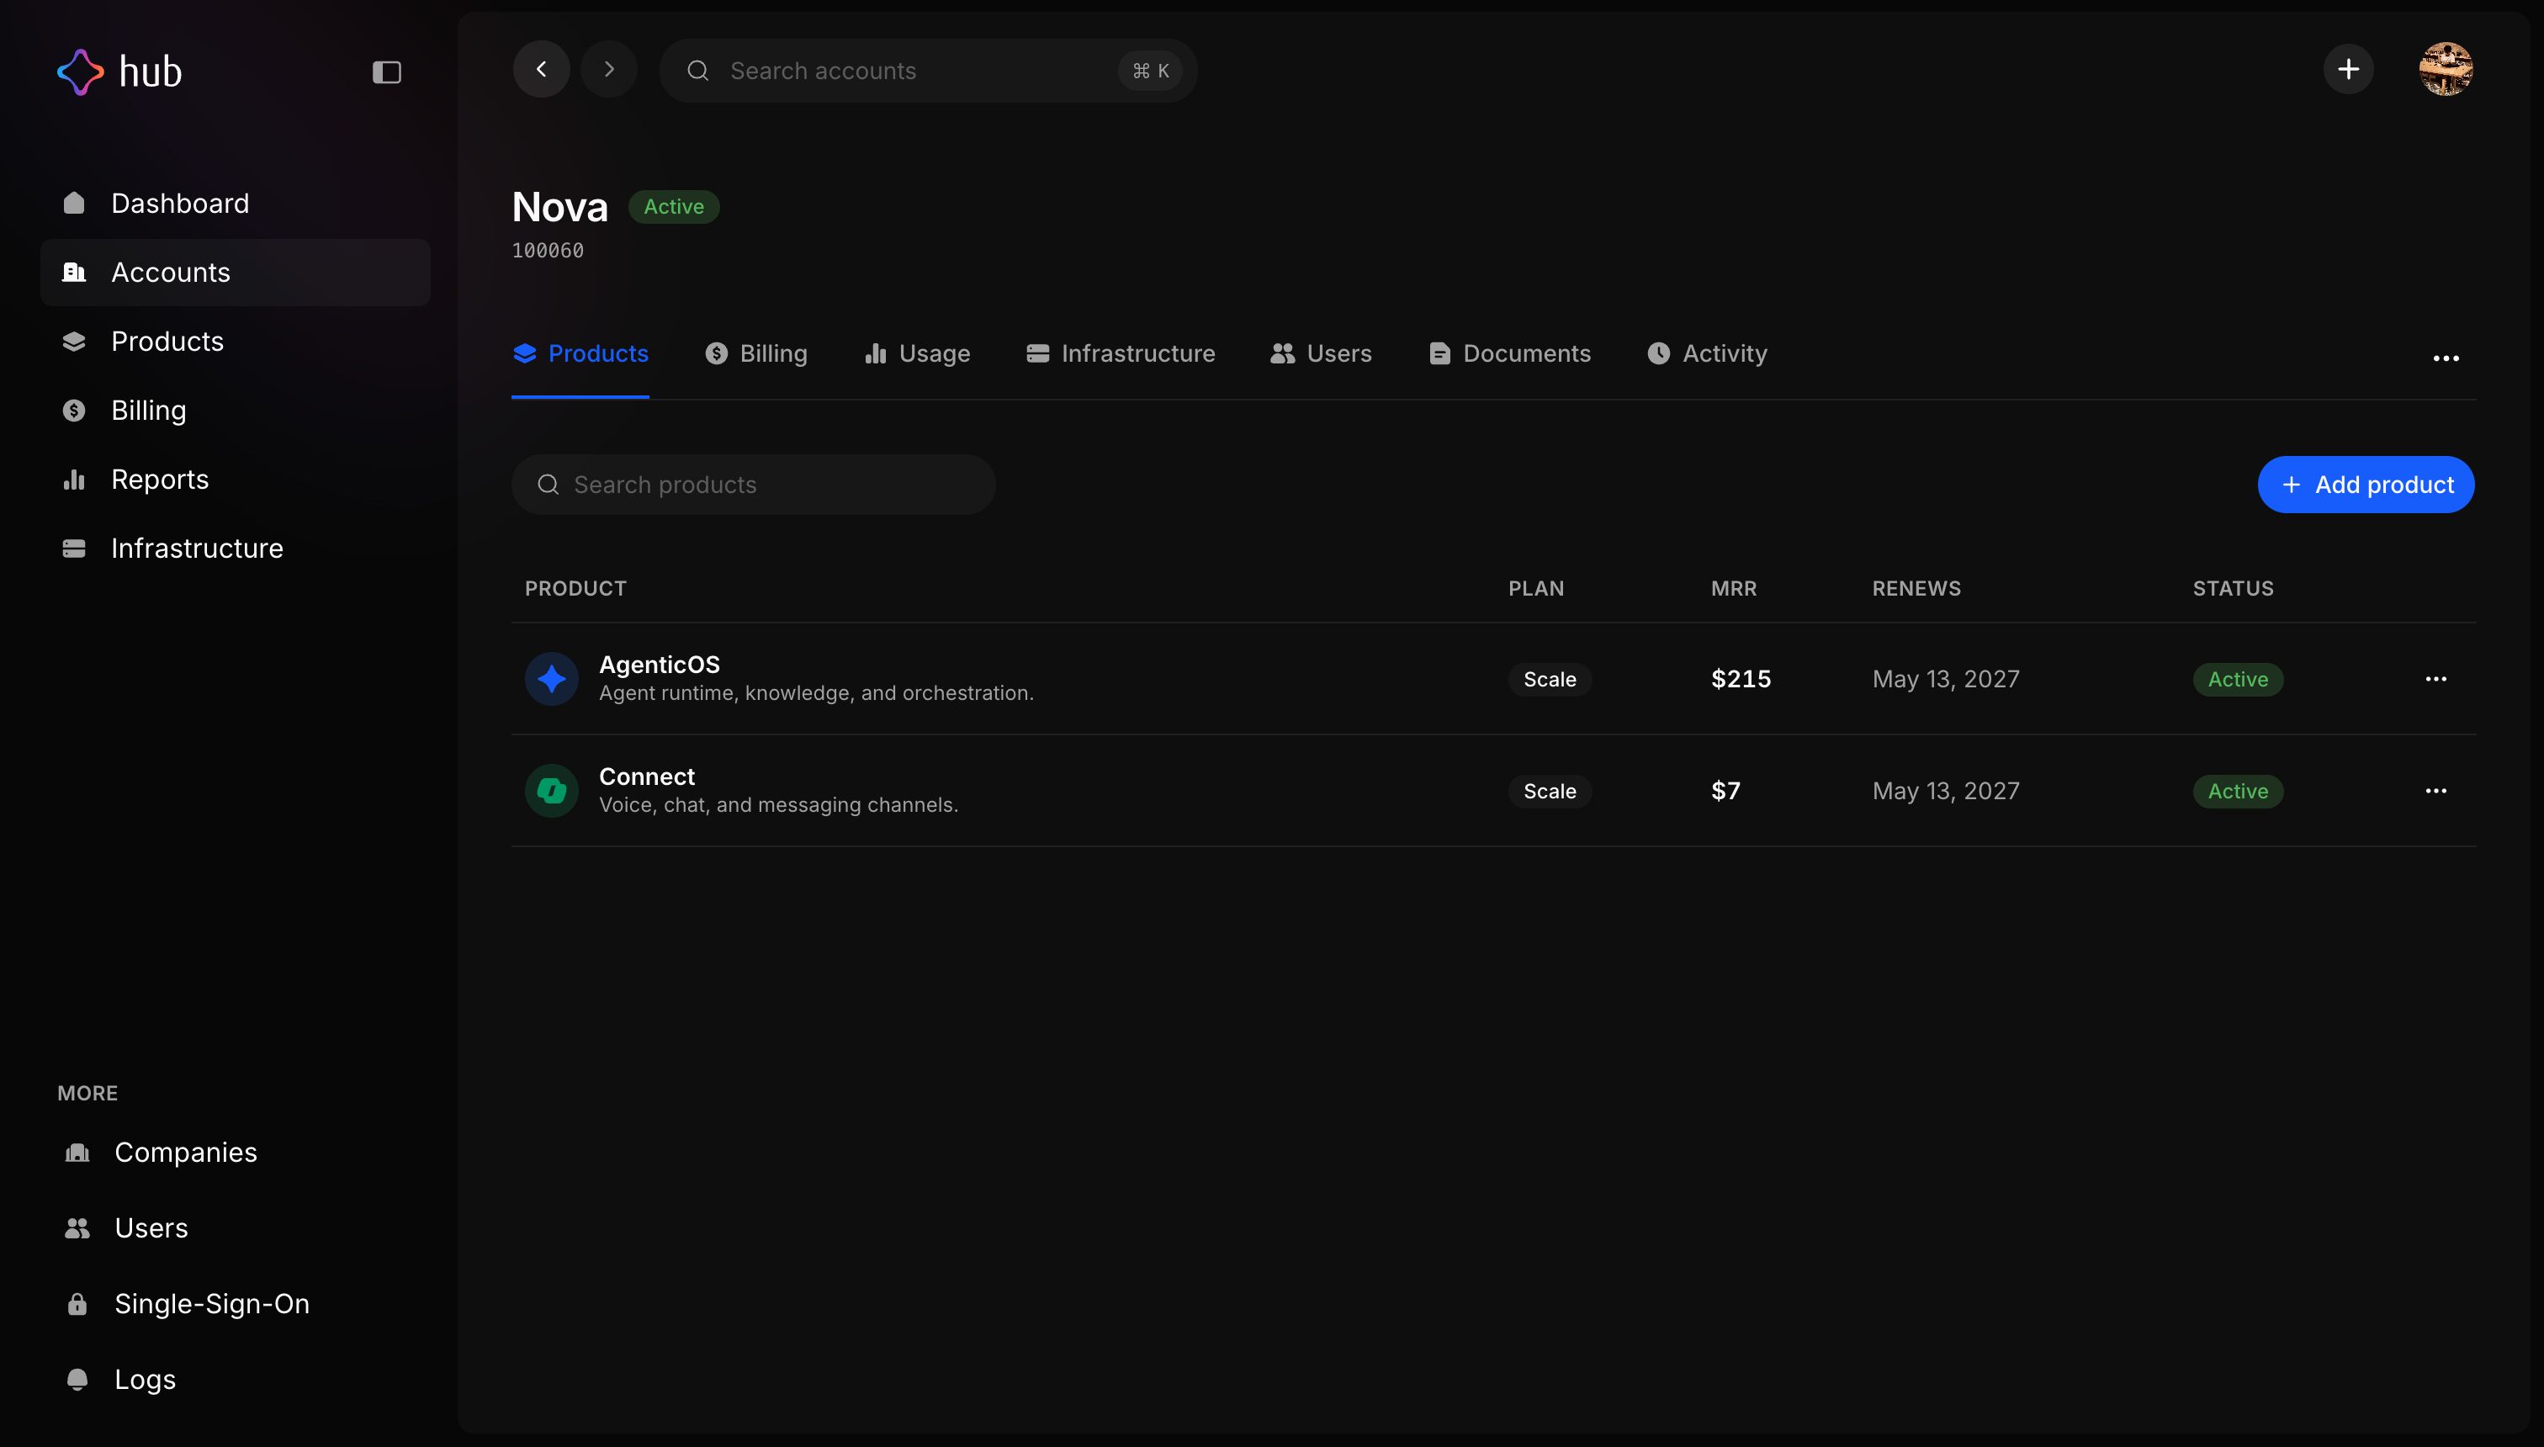The height and width of the screenshot is (1447, 2544).
Task: Open the account more-options ellipsis
Action: tap(2446, 358)
